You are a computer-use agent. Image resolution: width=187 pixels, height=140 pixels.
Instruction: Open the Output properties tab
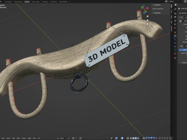175,17
